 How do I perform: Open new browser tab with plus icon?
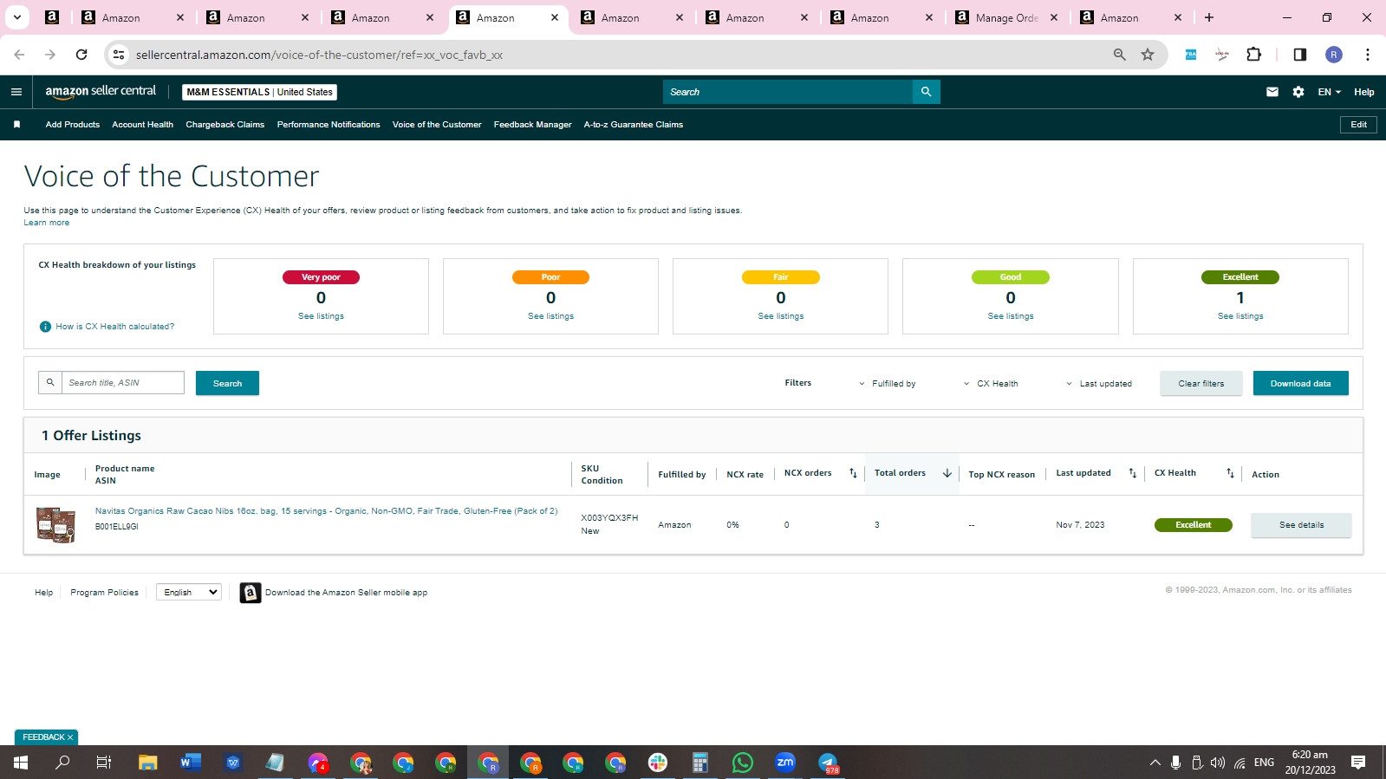click(x=1209, y=17)
